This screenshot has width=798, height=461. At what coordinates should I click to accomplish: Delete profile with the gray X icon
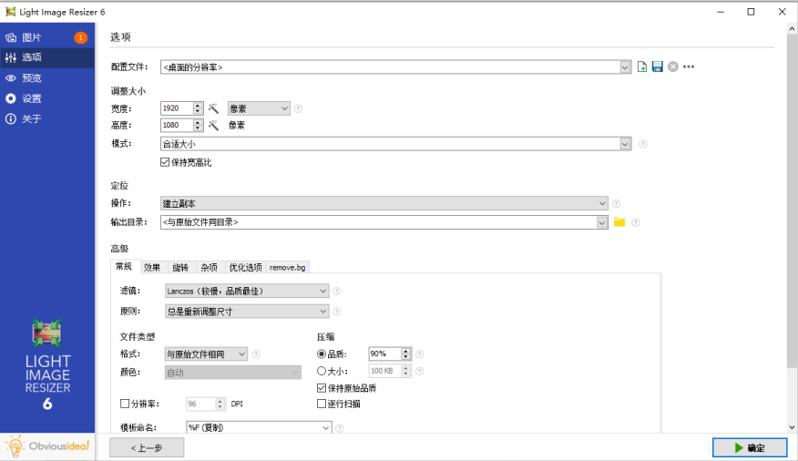(673, 67)
